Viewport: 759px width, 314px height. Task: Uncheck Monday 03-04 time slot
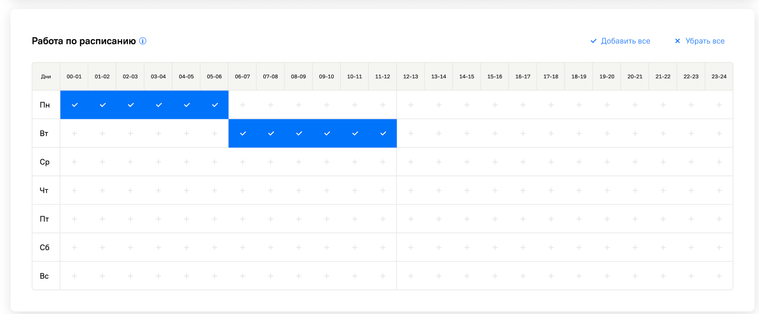click(158, 105)
